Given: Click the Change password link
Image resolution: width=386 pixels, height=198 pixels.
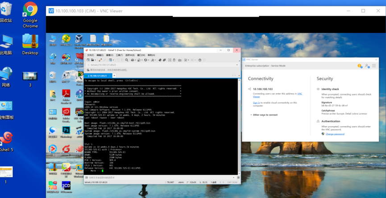Looking at the screenshot, I should click(335, 134).
